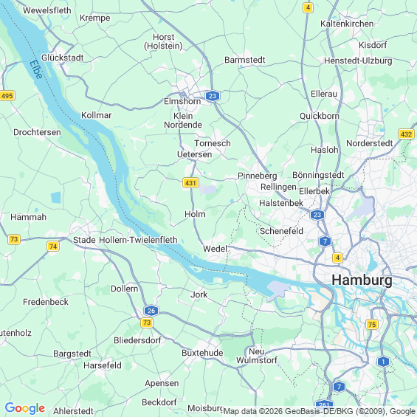Select the Hamburg city label
Image resolution: width=417 pixels, height=417 pixels.
pos(362,280)
